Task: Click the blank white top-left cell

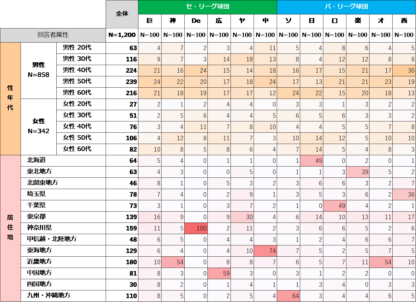Action: click(x=53, y=14)
